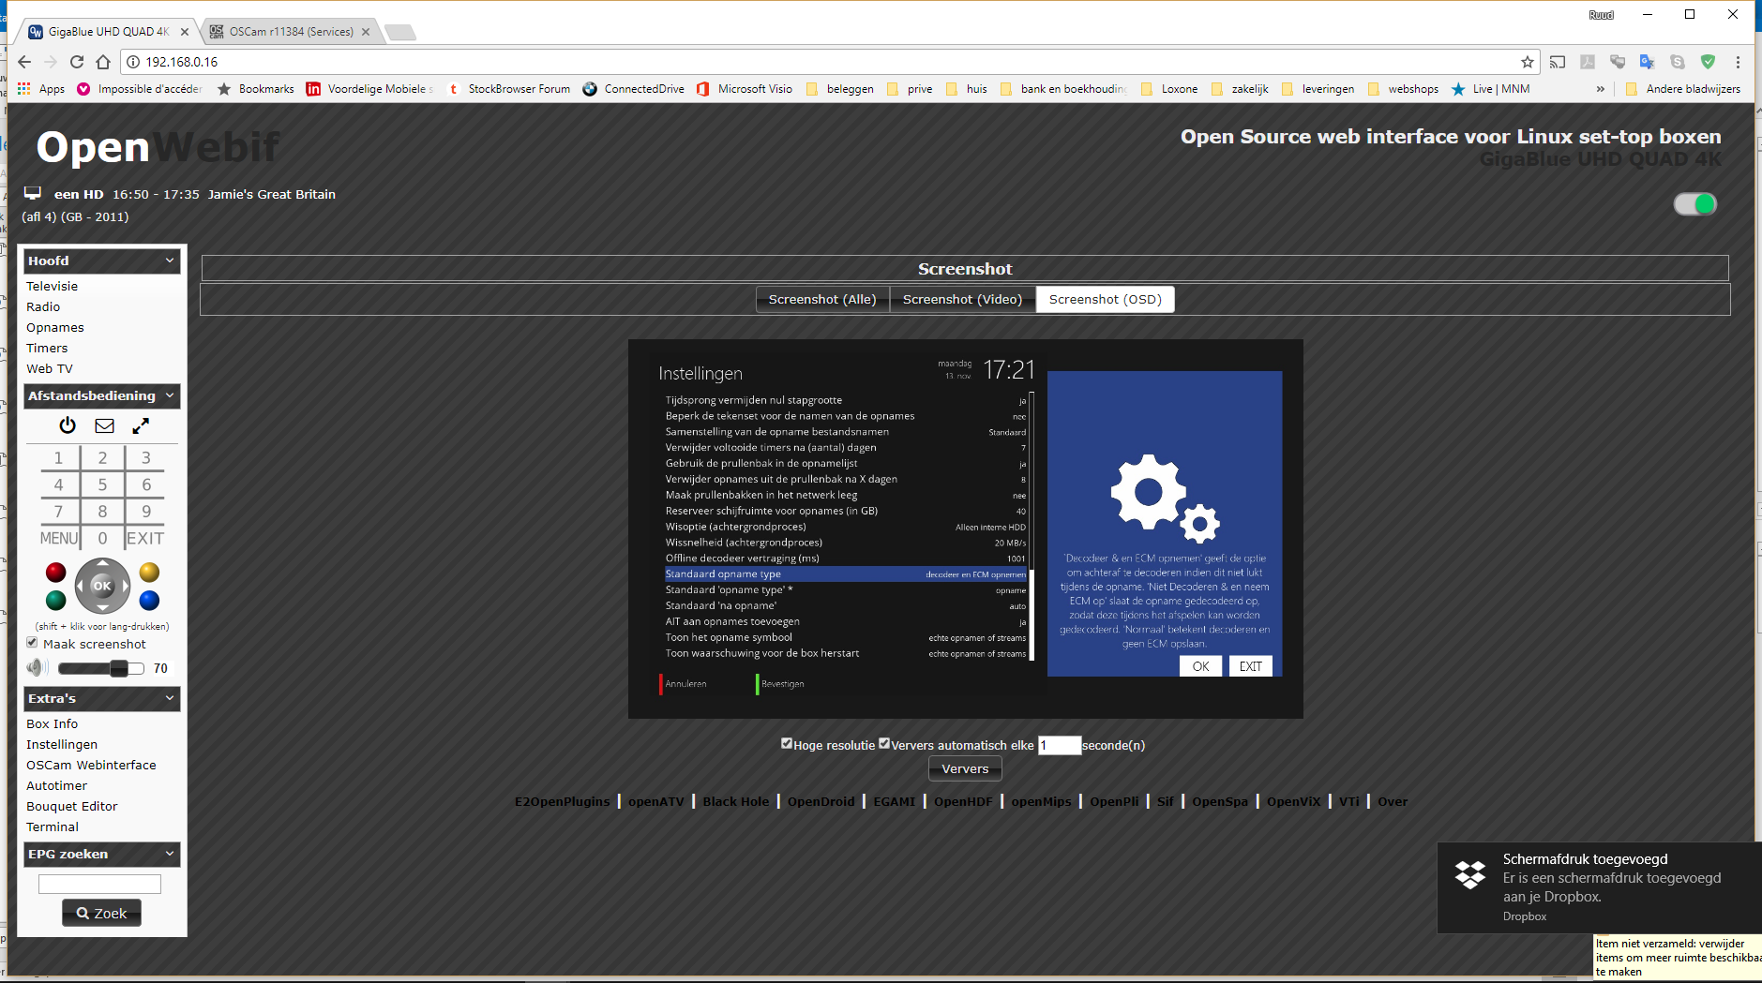Switch to Screenshot (Video) tab
The image size is (1762, 983).
(962, 299)
